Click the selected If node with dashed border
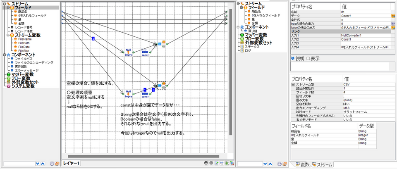This screenshot has width=397, height=169. coord(163,85)
